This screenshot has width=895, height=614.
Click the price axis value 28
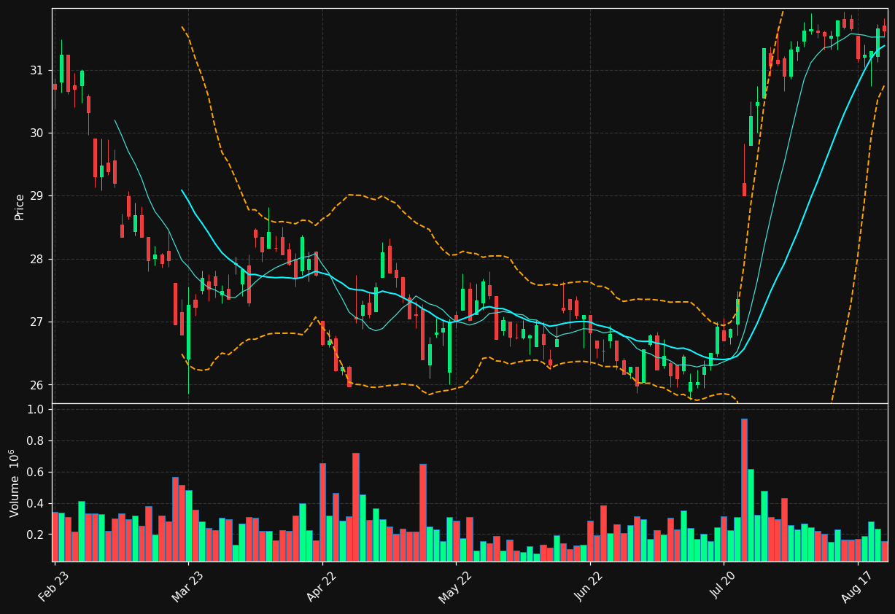(x=36, y=260)
